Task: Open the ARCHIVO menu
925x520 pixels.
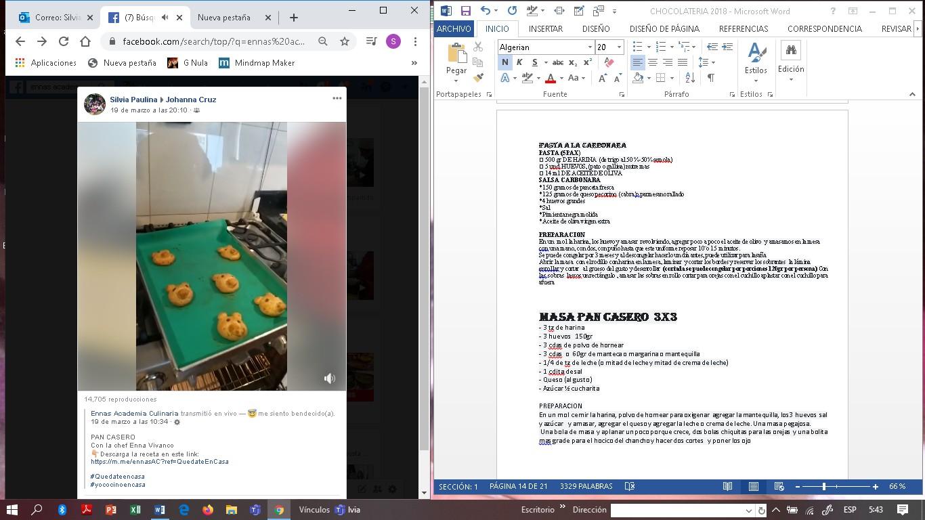Action: pyautogui.click(x=454, y=28)
